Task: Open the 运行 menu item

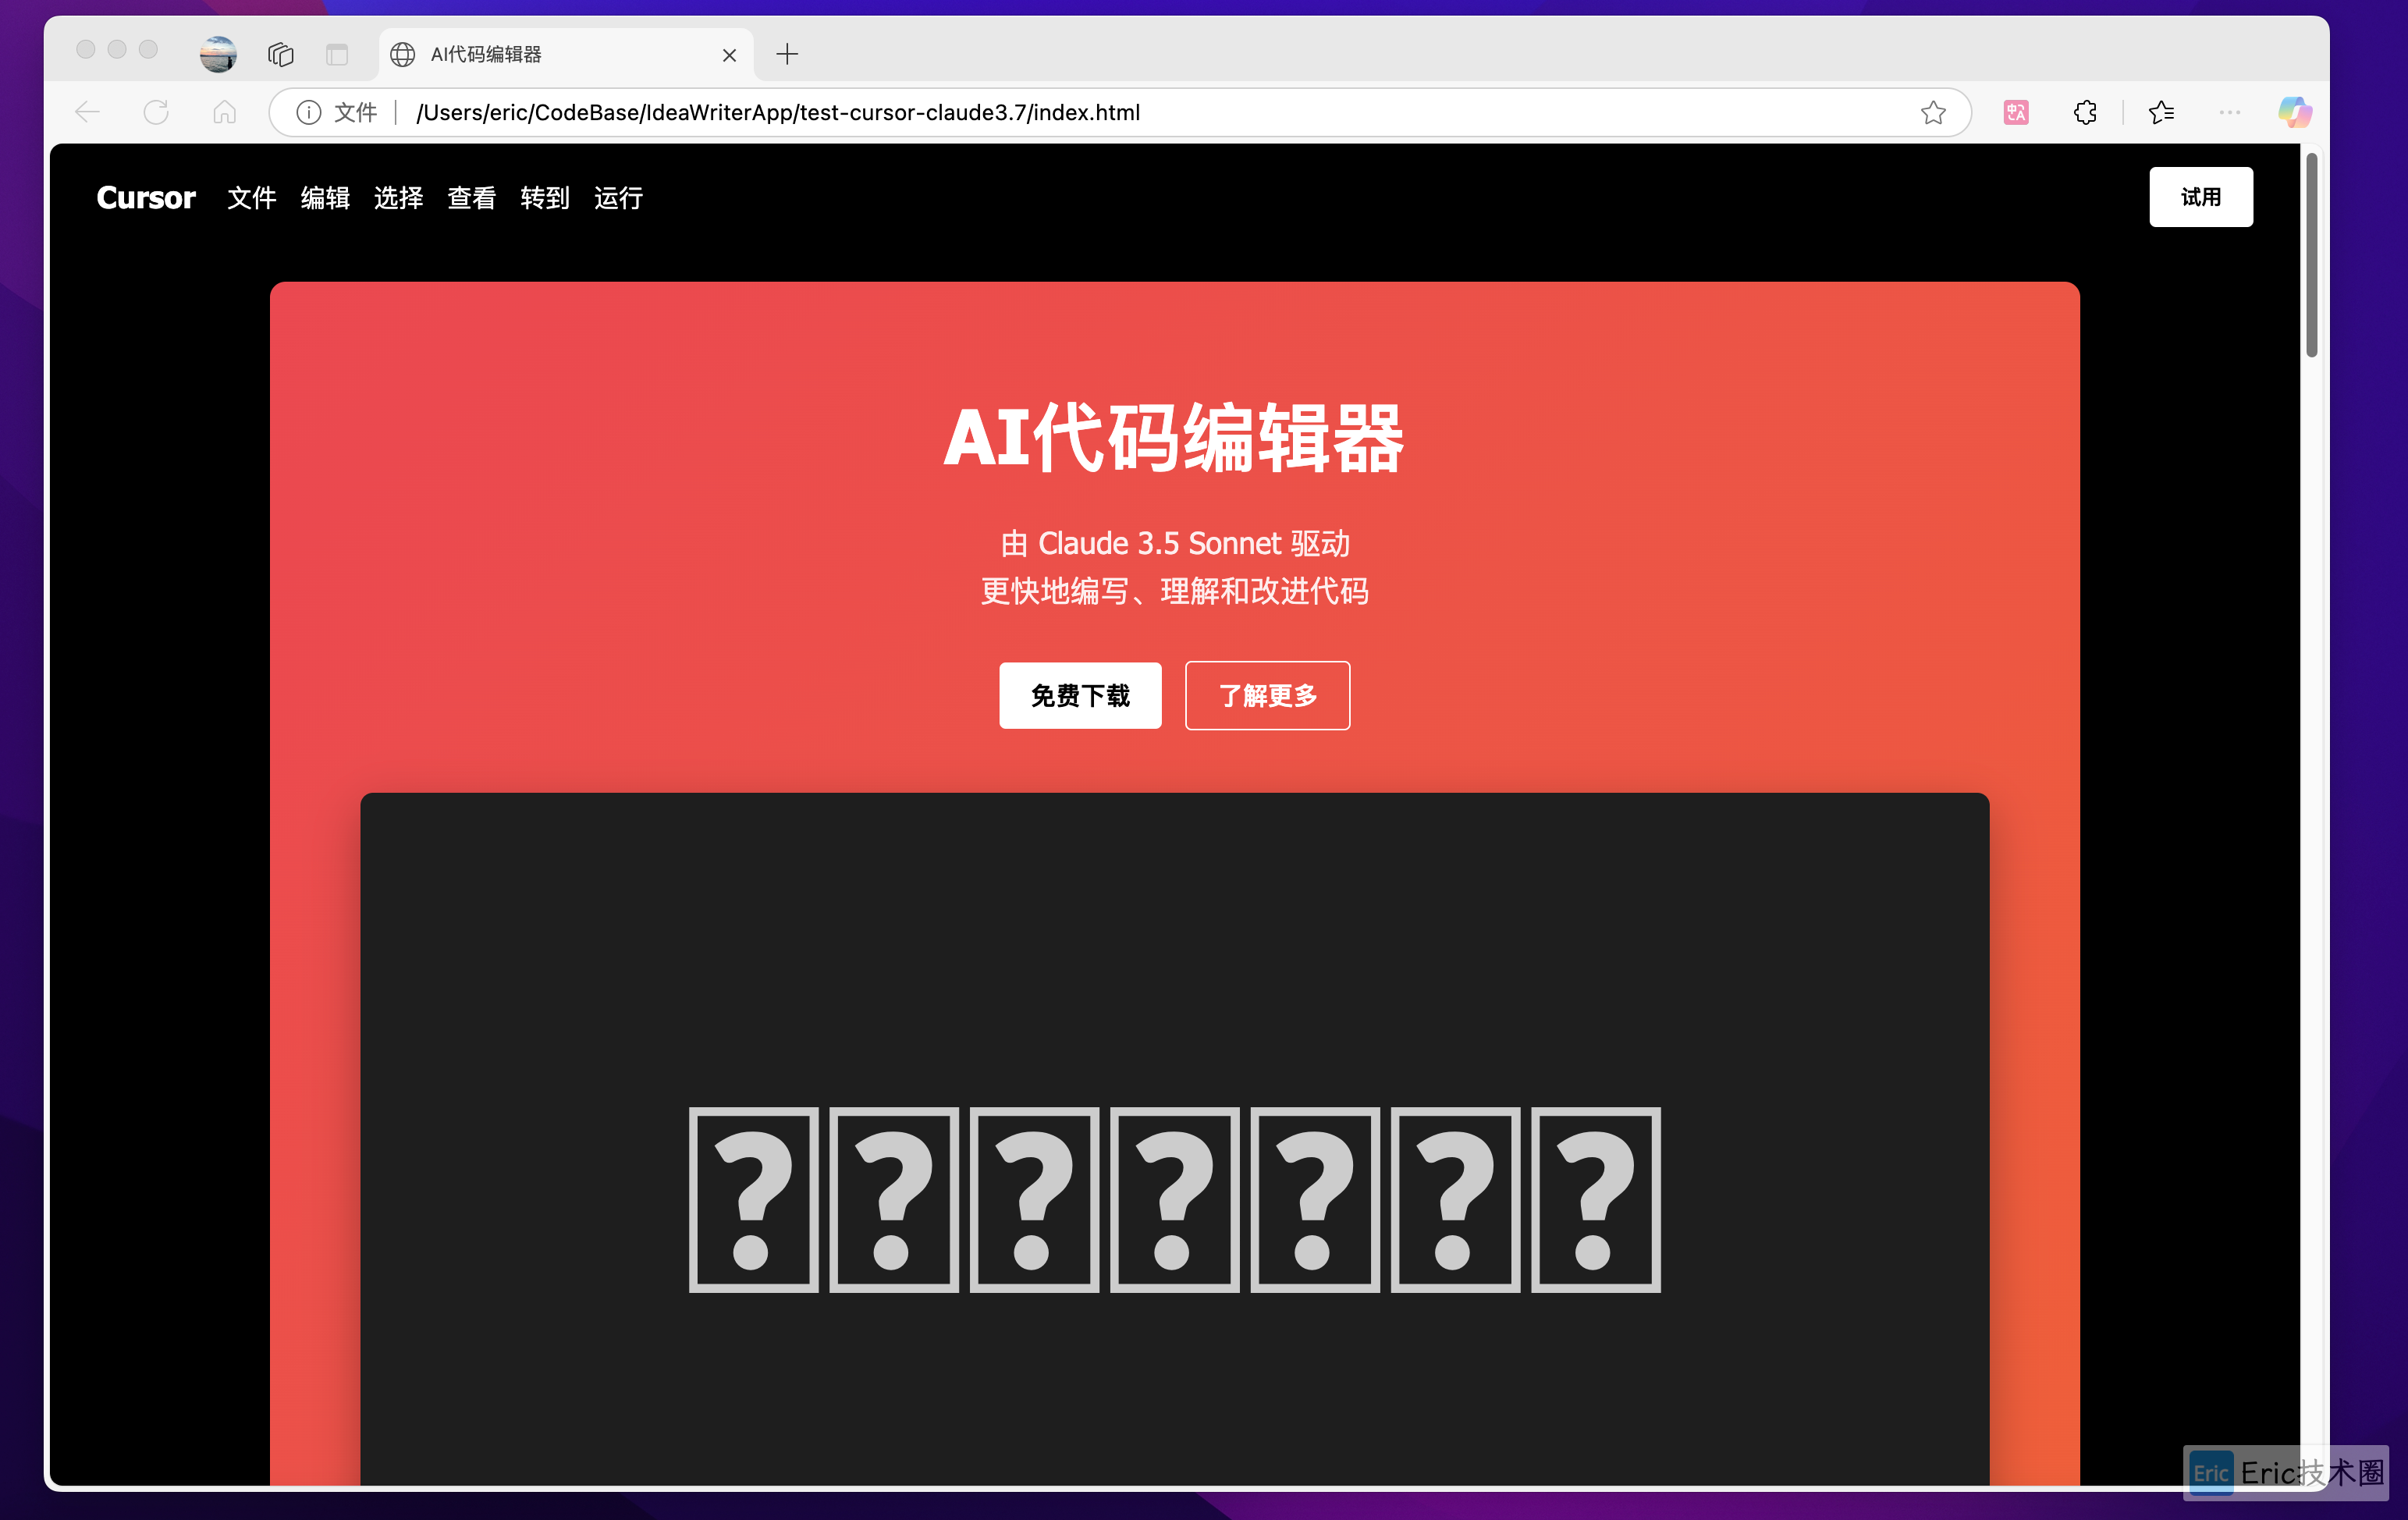Action: tap(618, 198)
